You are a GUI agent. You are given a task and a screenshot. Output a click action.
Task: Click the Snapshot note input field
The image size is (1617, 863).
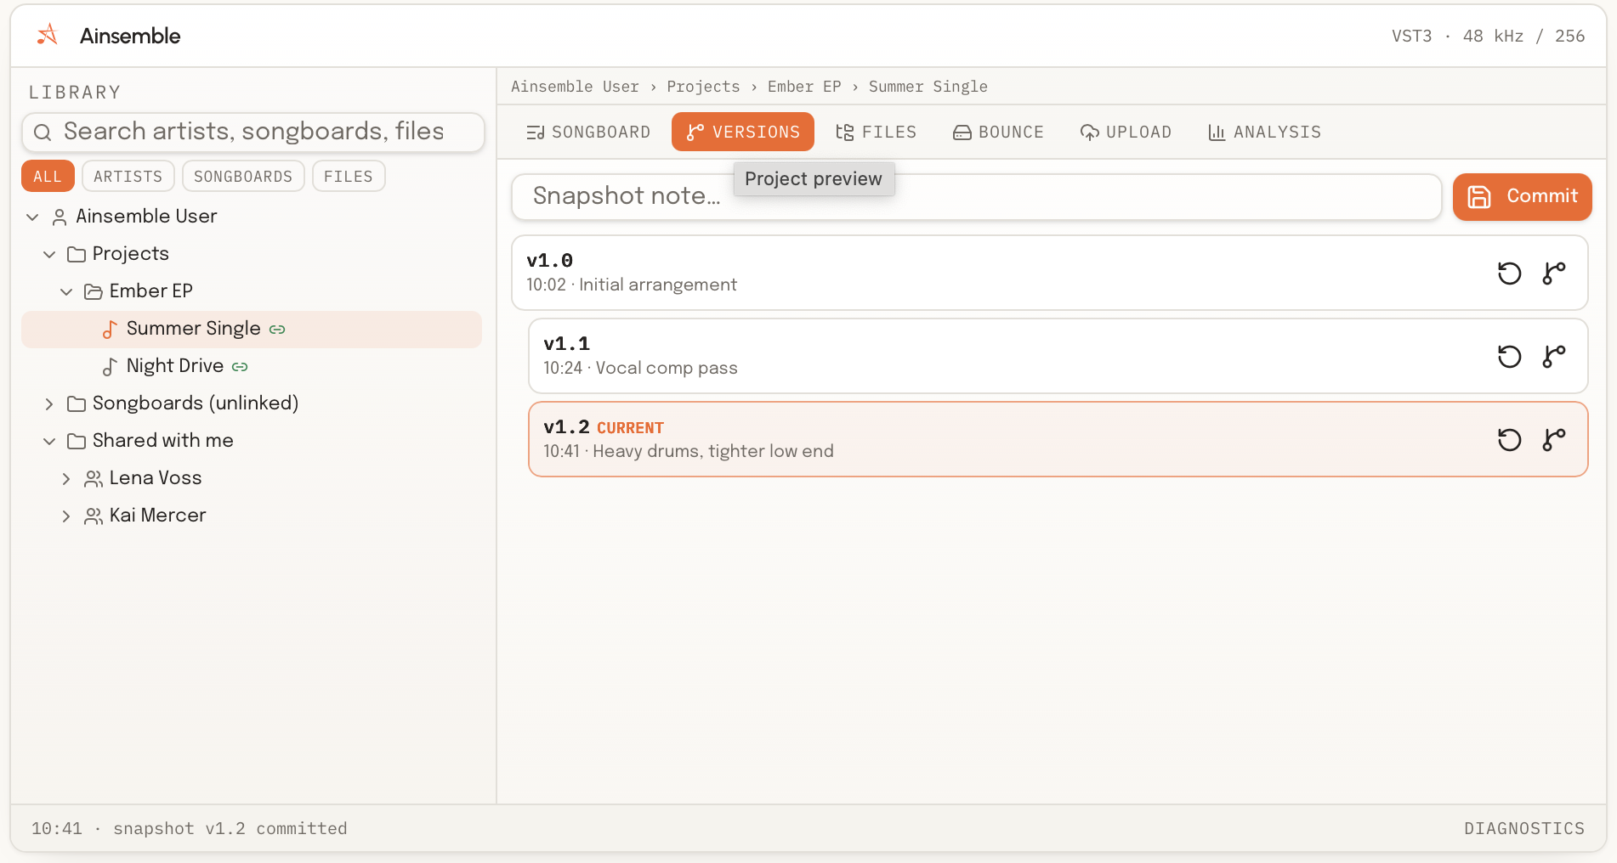tap(976, 197)
